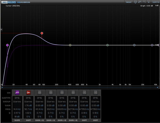The image size is (160, 123).
Task: Select the olive band 3 node at 411 Hz
Action: coord(70,45)
